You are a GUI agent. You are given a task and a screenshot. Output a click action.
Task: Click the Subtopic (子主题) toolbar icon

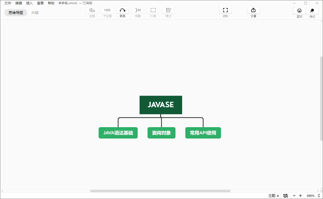coord(107,10)
